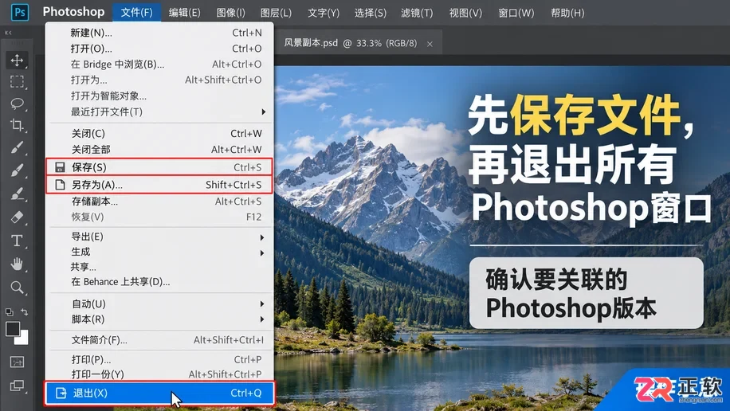Reset default foreground and background colors
The height and width of the screenshot is (411, 730).
point(10,312)
